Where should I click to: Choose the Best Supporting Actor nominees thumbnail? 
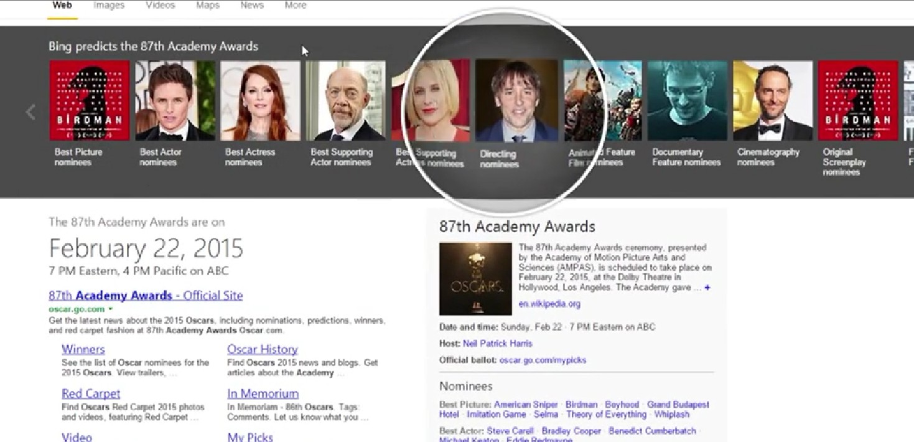point(345,100)
